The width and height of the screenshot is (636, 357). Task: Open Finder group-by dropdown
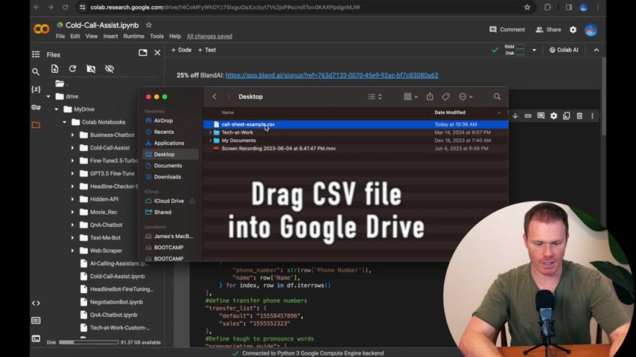click(x=410, y=97)
